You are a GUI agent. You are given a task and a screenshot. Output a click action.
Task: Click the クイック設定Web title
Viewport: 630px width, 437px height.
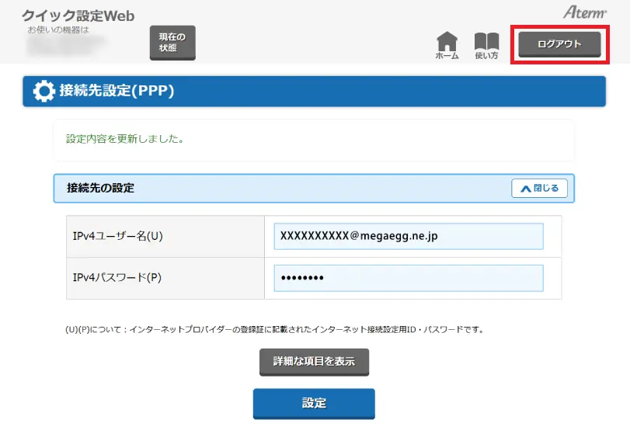[78, 16]
